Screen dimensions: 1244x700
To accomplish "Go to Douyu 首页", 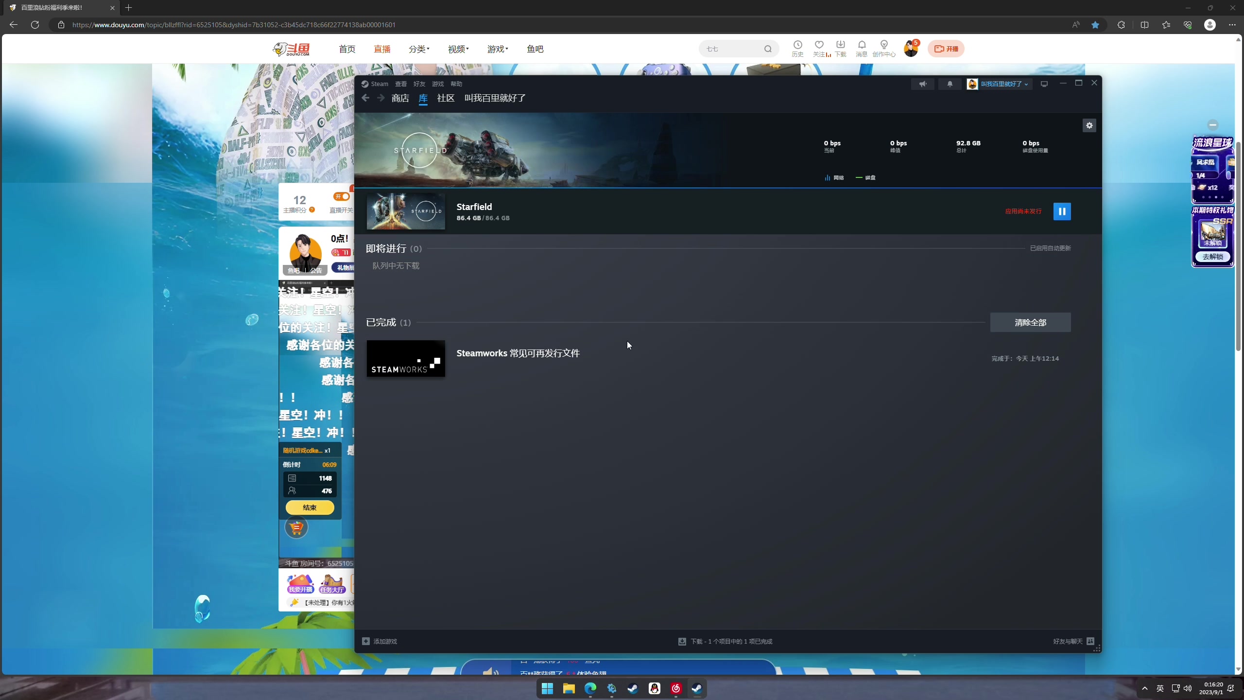I will (347, 49).
